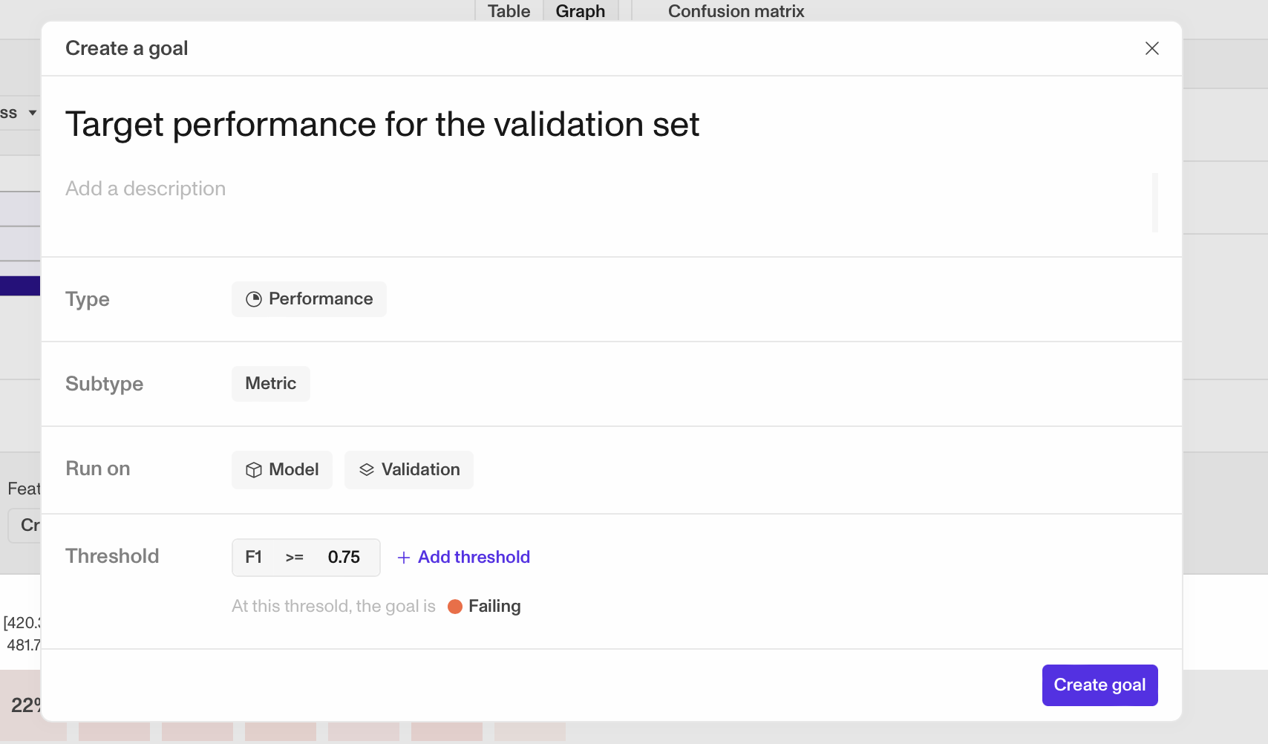
Task: Open the Performance type selector
Action: coord(309,299)
